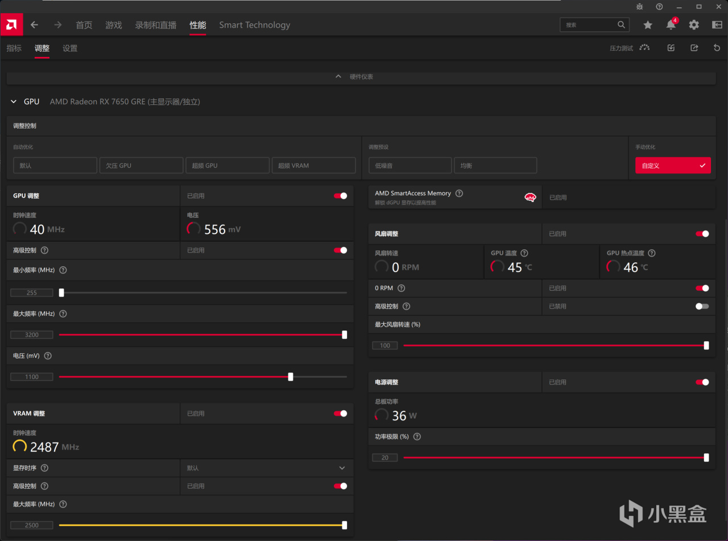
Task: Show help for GPU 热点温度
Action: tap(652, 253)
